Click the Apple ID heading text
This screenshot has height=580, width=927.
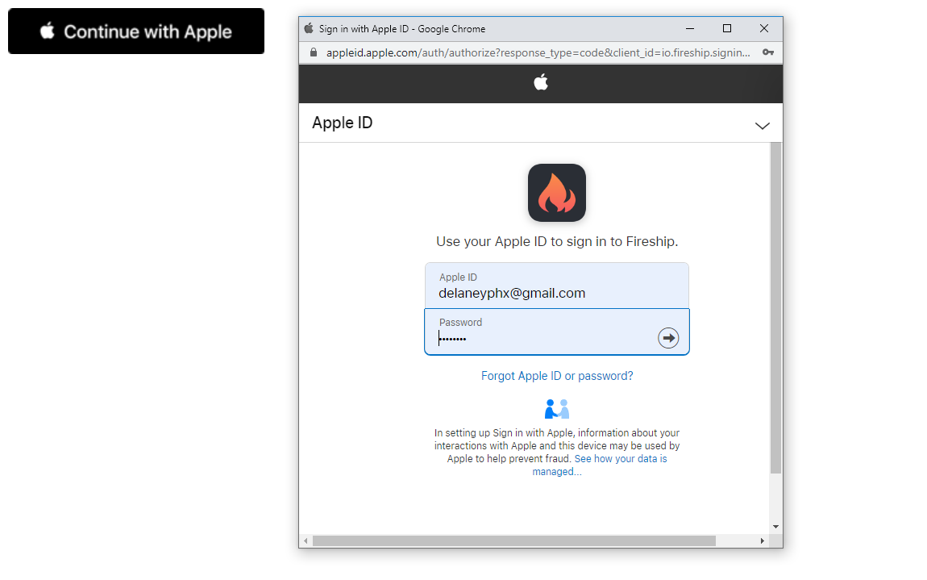point(342,123)
